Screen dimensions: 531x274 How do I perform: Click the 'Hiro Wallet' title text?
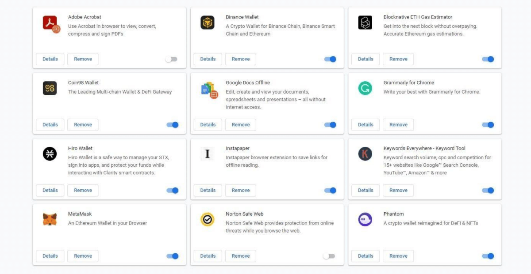pos(80,148)
